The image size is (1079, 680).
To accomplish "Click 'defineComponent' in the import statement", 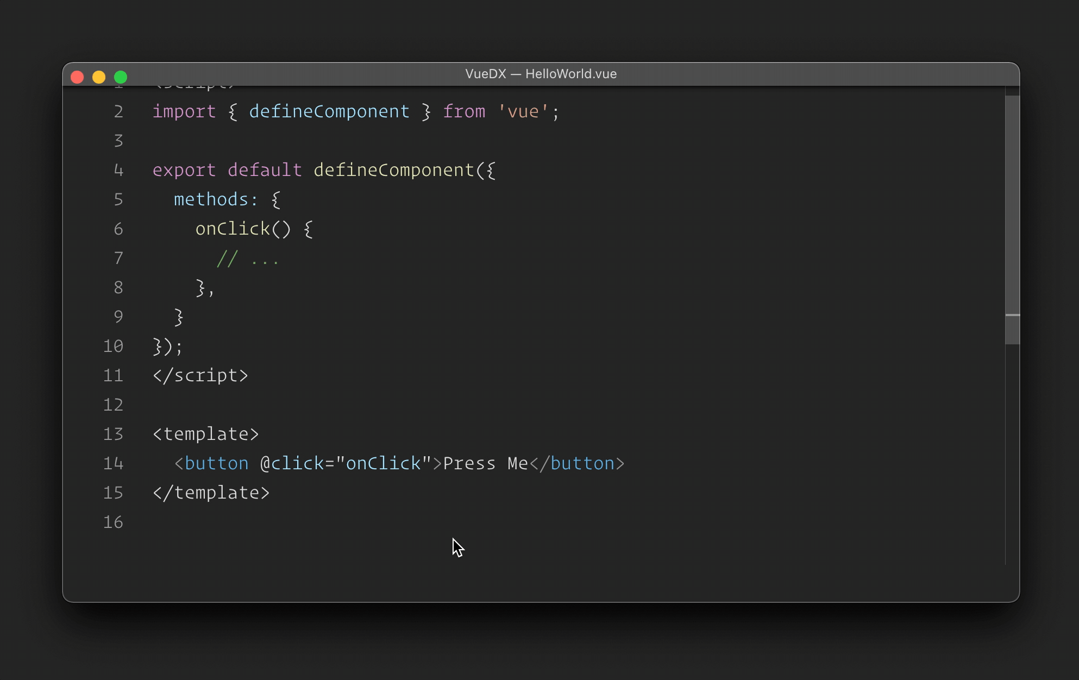I will pyautogui.click(x=329, y=111).
